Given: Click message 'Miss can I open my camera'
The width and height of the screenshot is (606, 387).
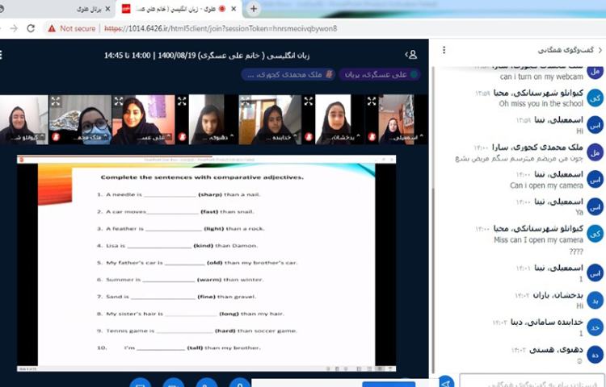Looking at the screenshot, I should (538, 239).
